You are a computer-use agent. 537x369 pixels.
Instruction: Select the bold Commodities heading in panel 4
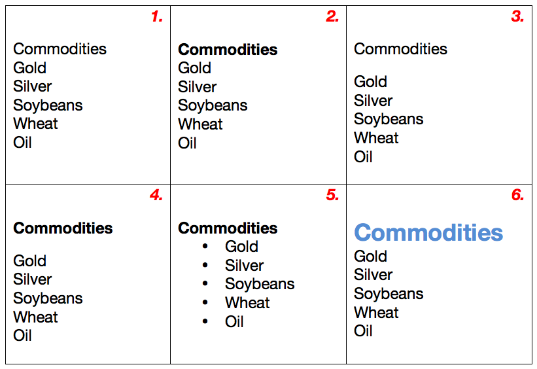[x=63, y=228]
